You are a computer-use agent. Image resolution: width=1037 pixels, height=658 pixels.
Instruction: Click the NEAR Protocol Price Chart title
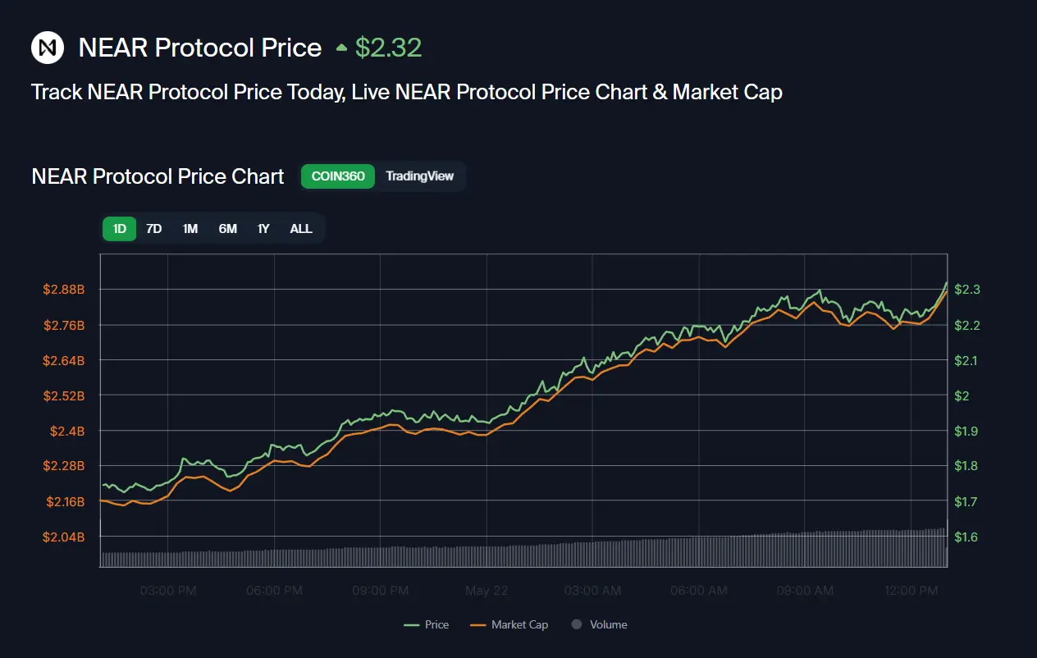coord(158,176)
